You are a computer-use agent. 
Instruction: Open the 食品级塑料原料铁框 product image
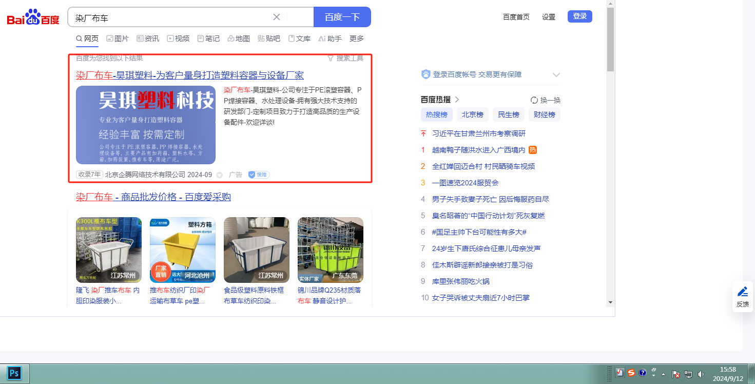point(257,250)
